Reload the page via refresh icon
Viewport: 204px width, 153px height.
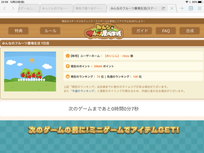click(163, 9)
